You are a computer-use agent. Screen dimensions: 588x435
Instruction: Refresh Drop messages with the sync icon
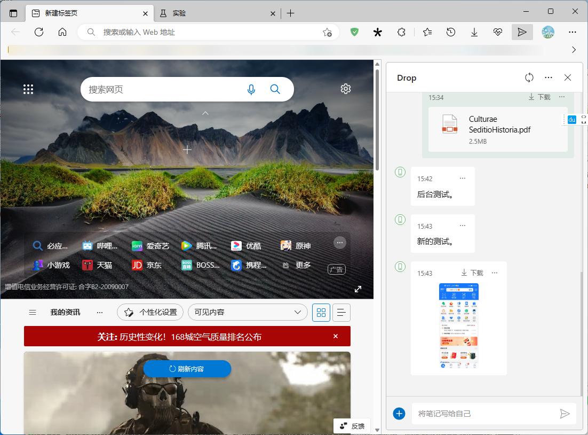tap(529, 77)
